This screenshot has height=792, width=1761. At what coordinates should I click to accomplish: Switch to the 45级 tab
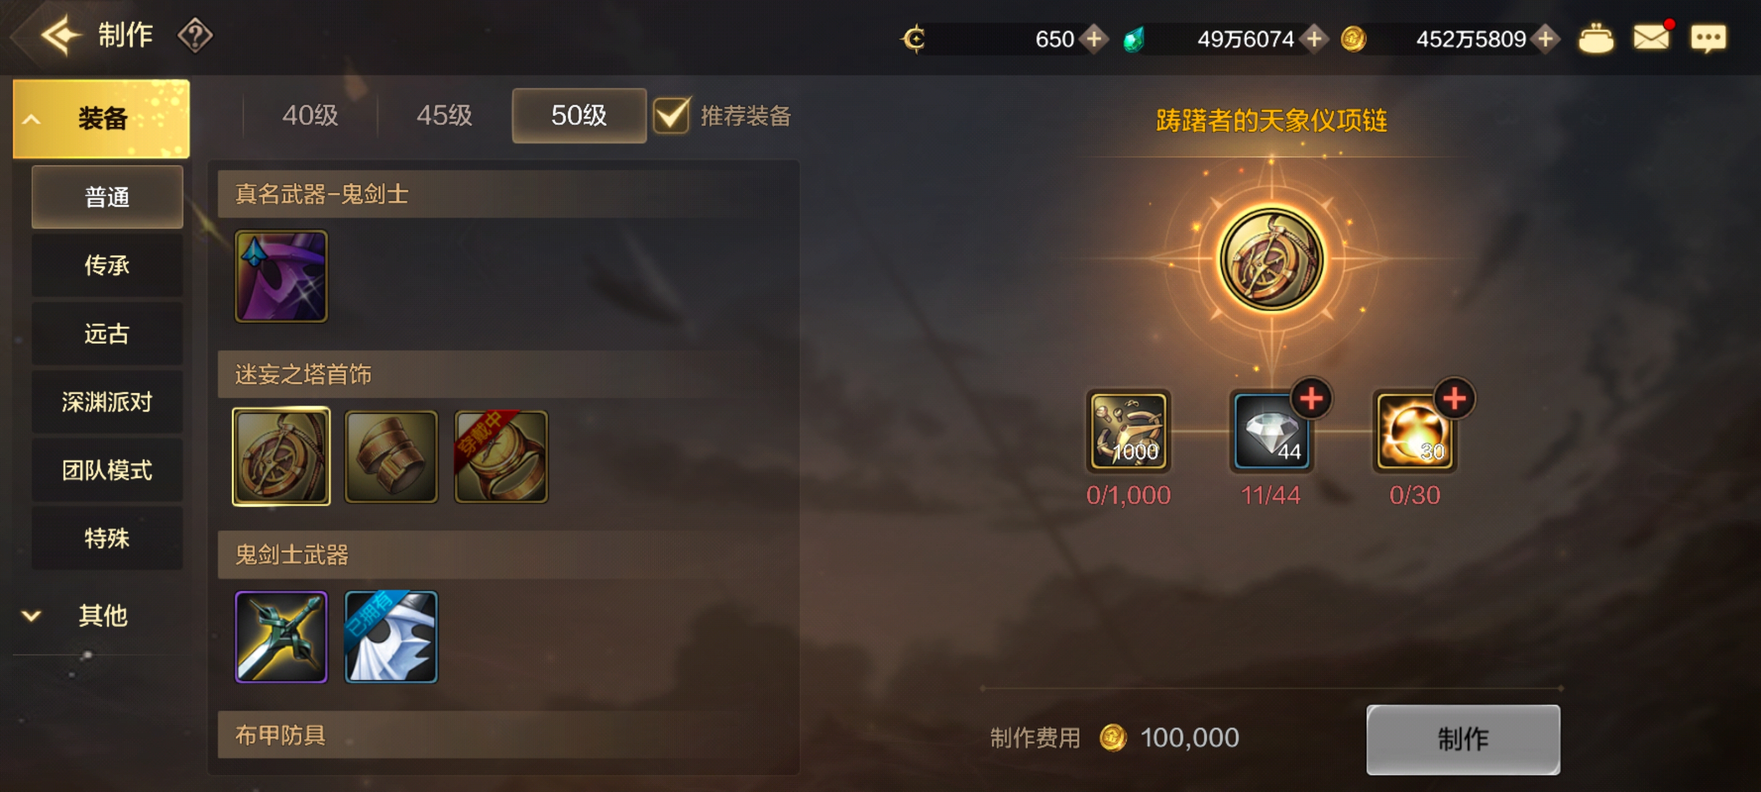[x=444, y=116]
